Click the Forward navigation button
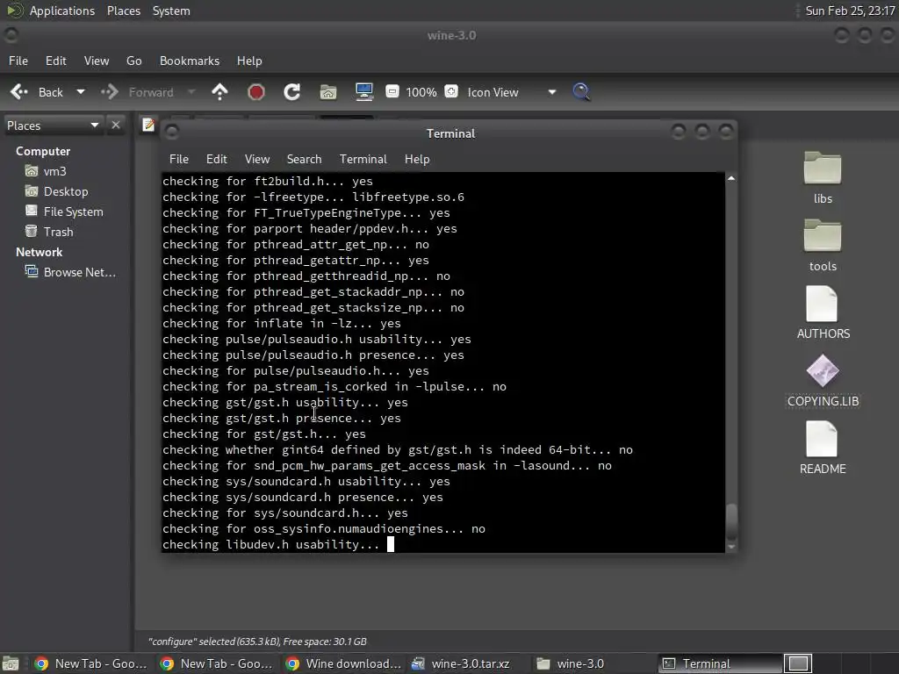 tap(138, 92)
